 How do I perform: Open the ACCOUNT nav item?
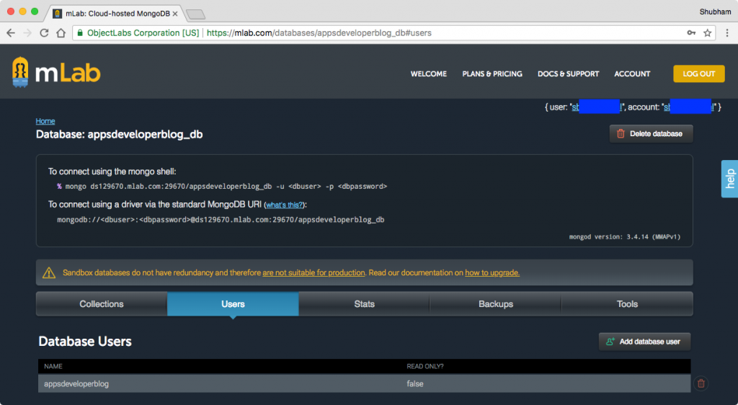point(632,74)
